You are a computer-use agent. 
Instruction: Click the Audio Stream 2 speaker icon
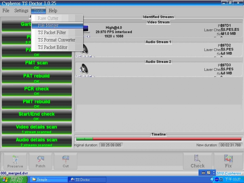click(84, 69)
